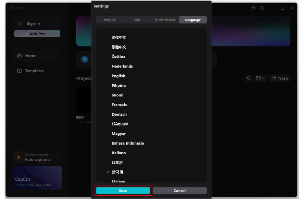303x199 pixels.
Task: Switch to the Project settings tab
Action: coord(110,20)
